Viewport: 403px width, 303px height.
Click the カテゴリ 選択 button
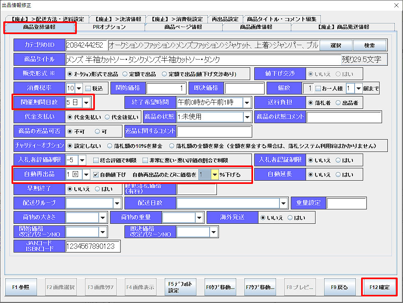335,45
